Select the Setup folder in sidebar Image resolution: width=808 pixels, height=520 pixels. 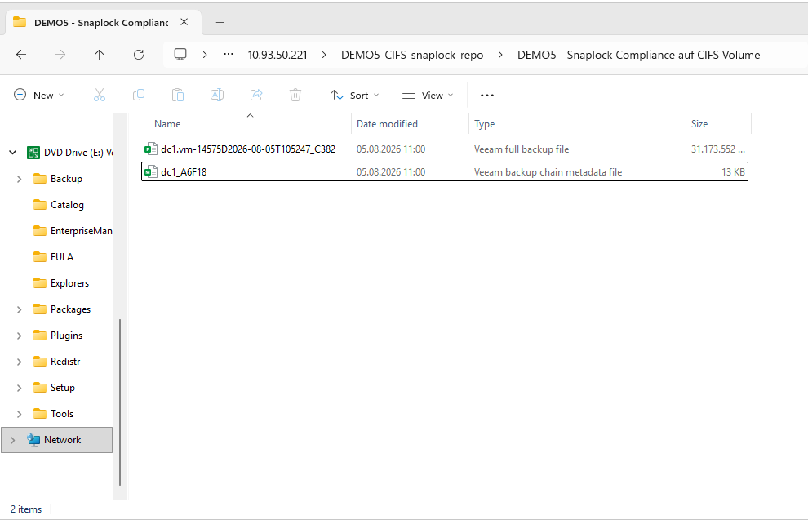click(62, 388)
